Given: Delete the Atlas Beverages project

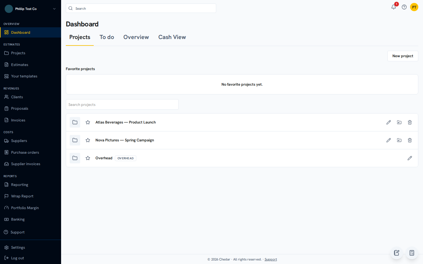Looking at the screenshot, I should point(410,122).
